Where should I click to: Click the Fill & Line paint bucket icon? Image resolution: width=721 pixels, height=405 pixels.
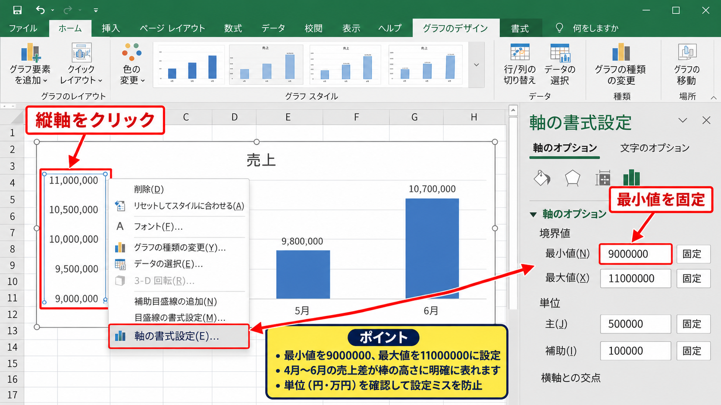click(x=542, y=178)
